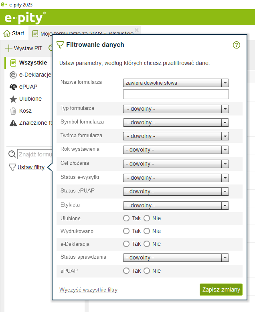This screenshot has width=255, height=312.
Task: Select Nie for Wydrukowano
Action: pyautogui.click(x=147, y=231)
